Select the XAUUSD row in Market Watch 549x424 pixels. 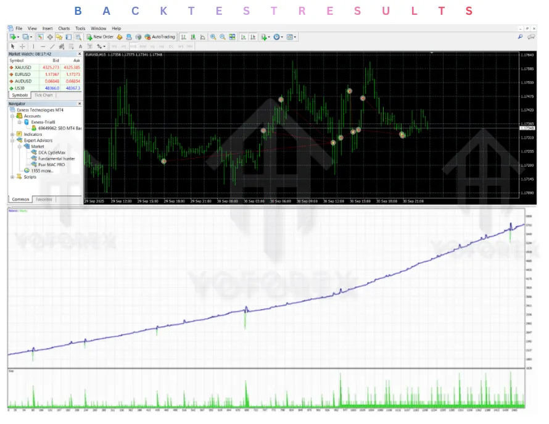point(45,67)
